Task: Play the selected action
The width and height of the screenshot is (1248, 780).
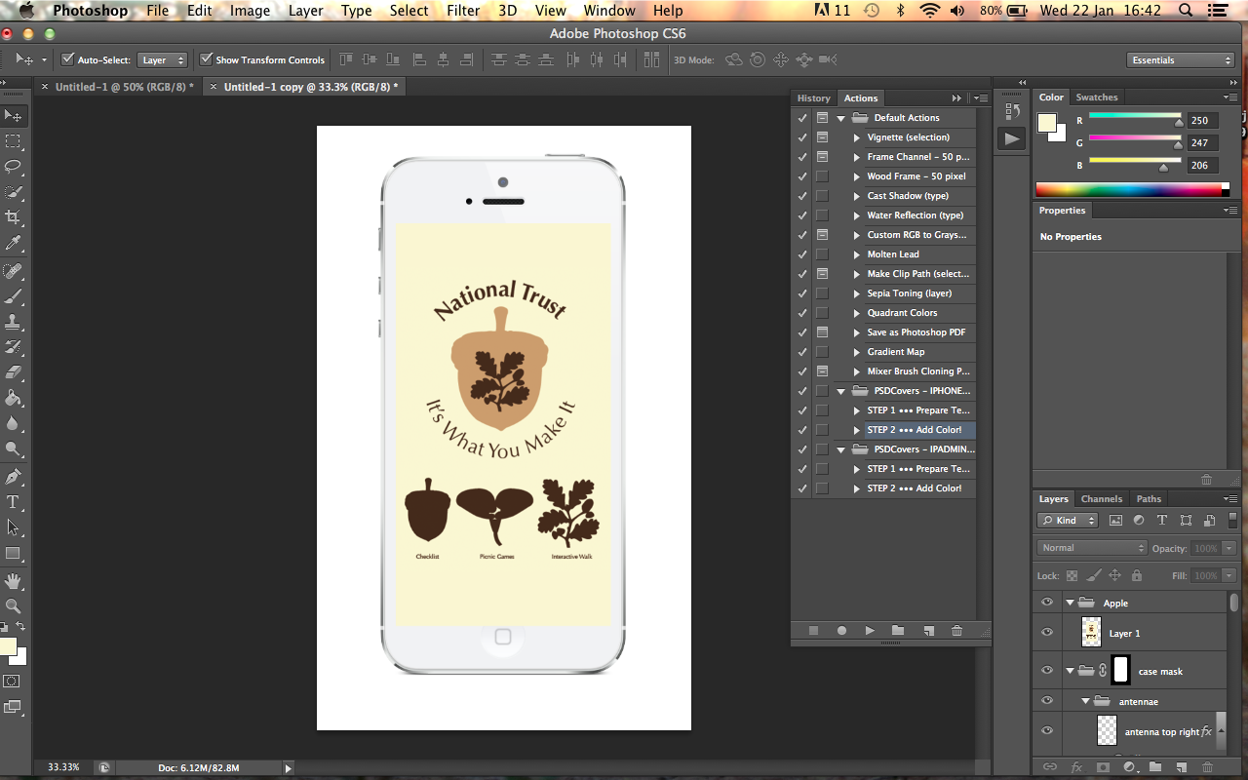Action: coord(870,631)
